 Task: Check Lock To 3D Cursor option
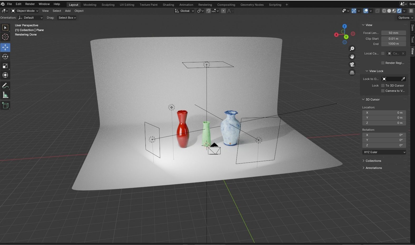click(x=383, y=86)
